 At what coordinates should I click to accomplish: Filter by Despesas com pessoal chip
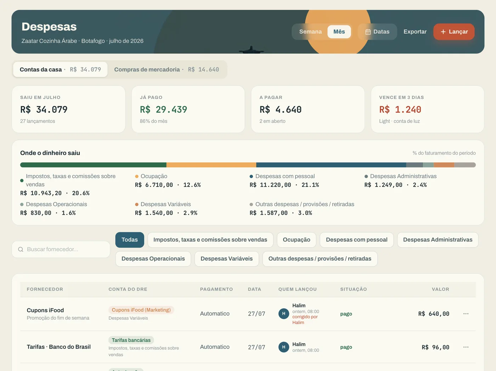point(357,240)
